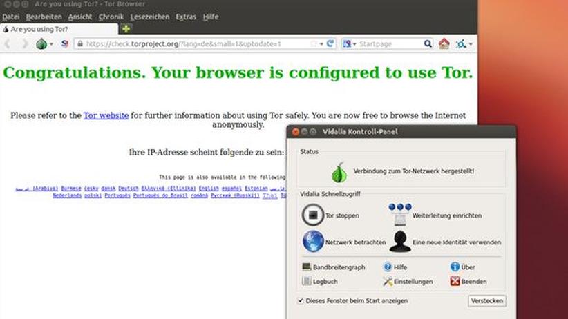
Task: Click the 'Weiterleitung einrichten' relay icon
Action: (400, 214)
